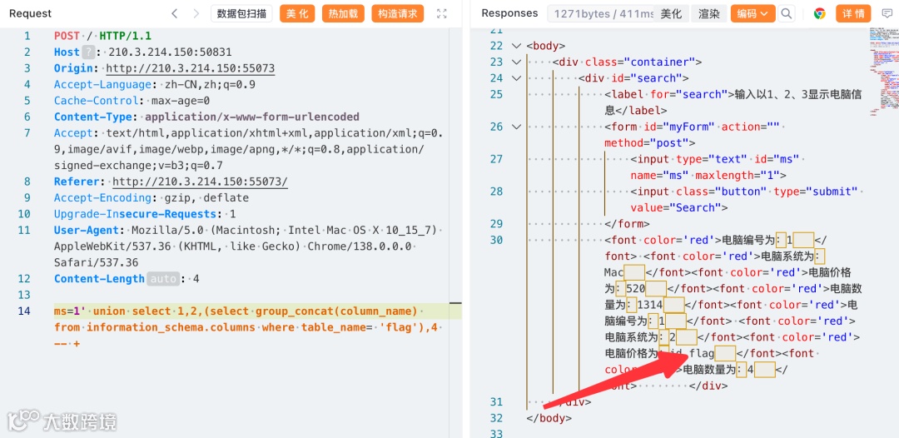Click the 'Cache-Control: max-age=0' line
This screenshot has width=899, height=438.
click(x=132, y=101)
